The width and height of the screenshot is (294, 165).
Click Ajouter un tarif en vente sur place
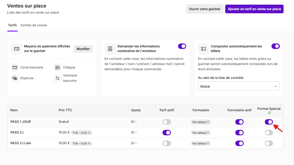point(254,9)
